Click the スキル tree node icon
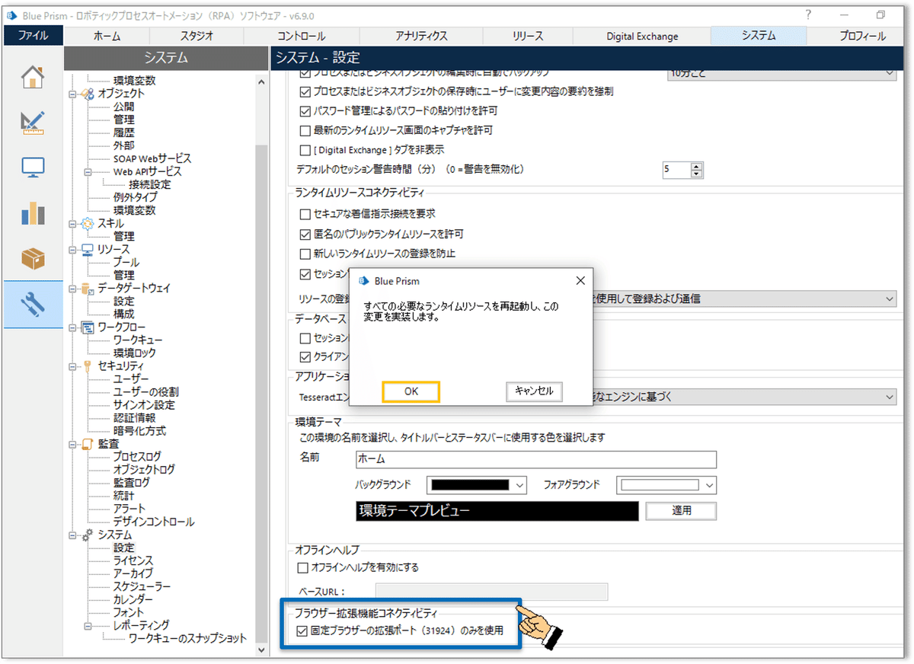The height and width of the screenshot is (664, 914). [x=88, y=224]
